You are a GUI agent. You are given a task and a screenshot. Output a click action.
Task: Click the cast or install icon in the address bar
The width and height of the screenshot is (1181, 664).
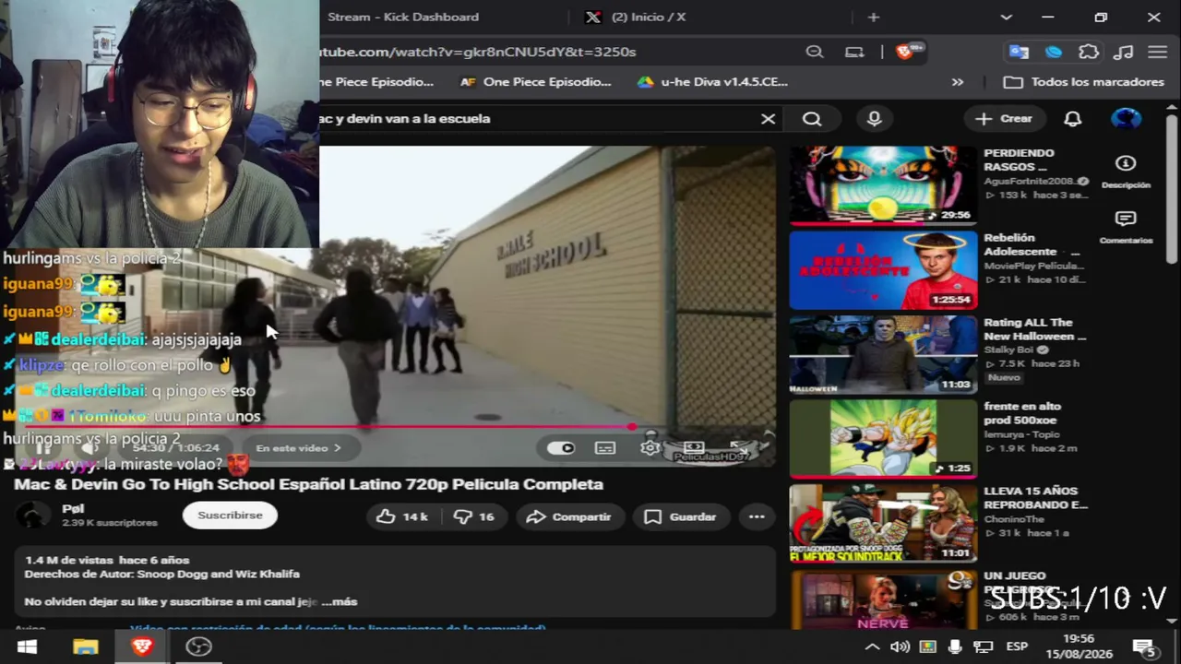[x=855, y=52]
